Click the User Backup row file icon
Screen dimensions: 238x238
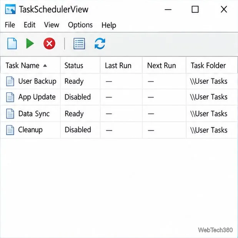tap(10, 82)
